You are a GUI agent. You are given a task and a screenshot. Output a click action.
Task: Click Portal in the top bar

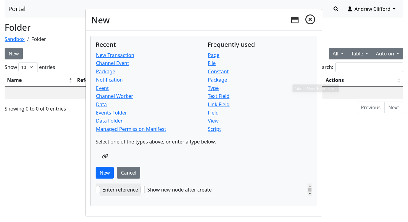17,9
